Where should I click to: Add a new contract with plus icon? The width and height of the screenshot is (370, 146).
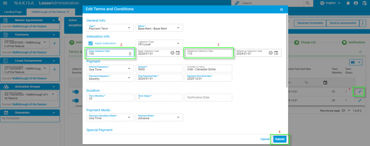55,43
